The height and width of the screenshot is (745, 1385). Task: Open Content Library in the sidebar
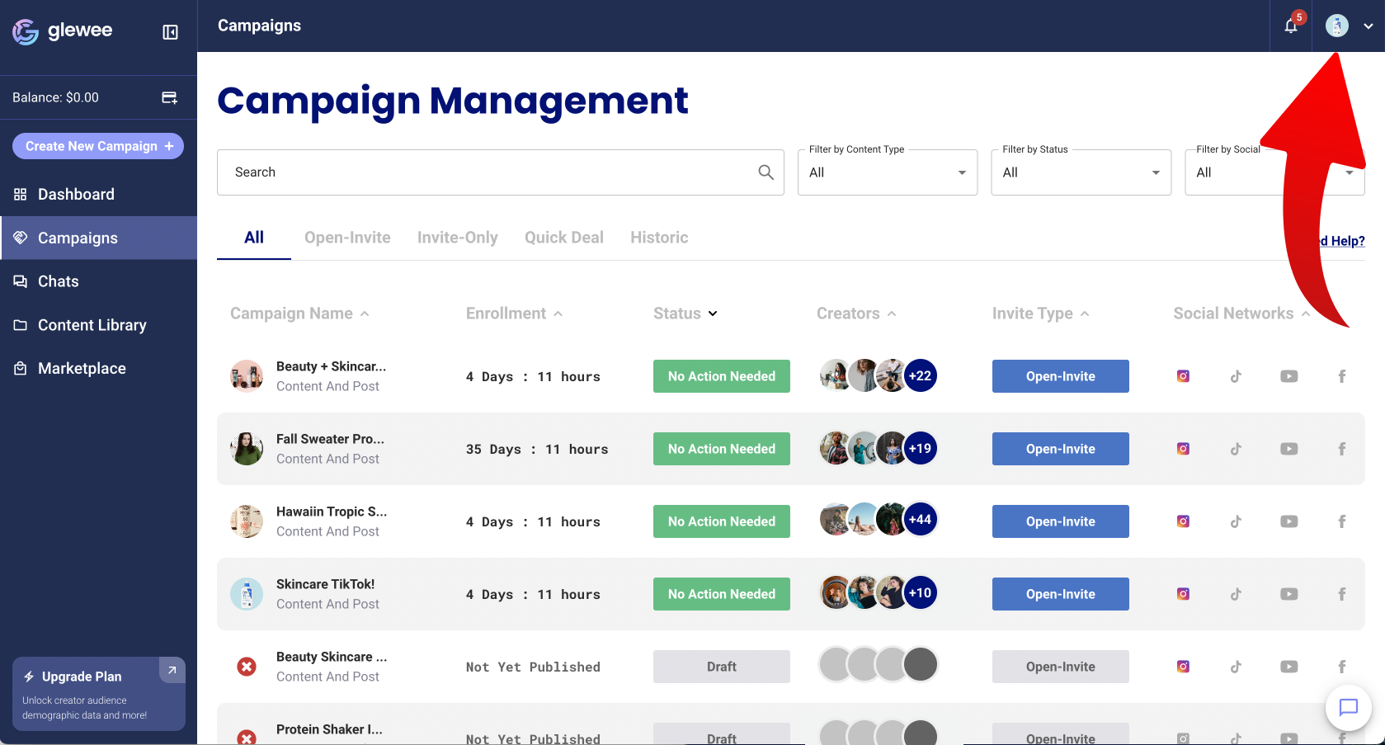[98, 325]
